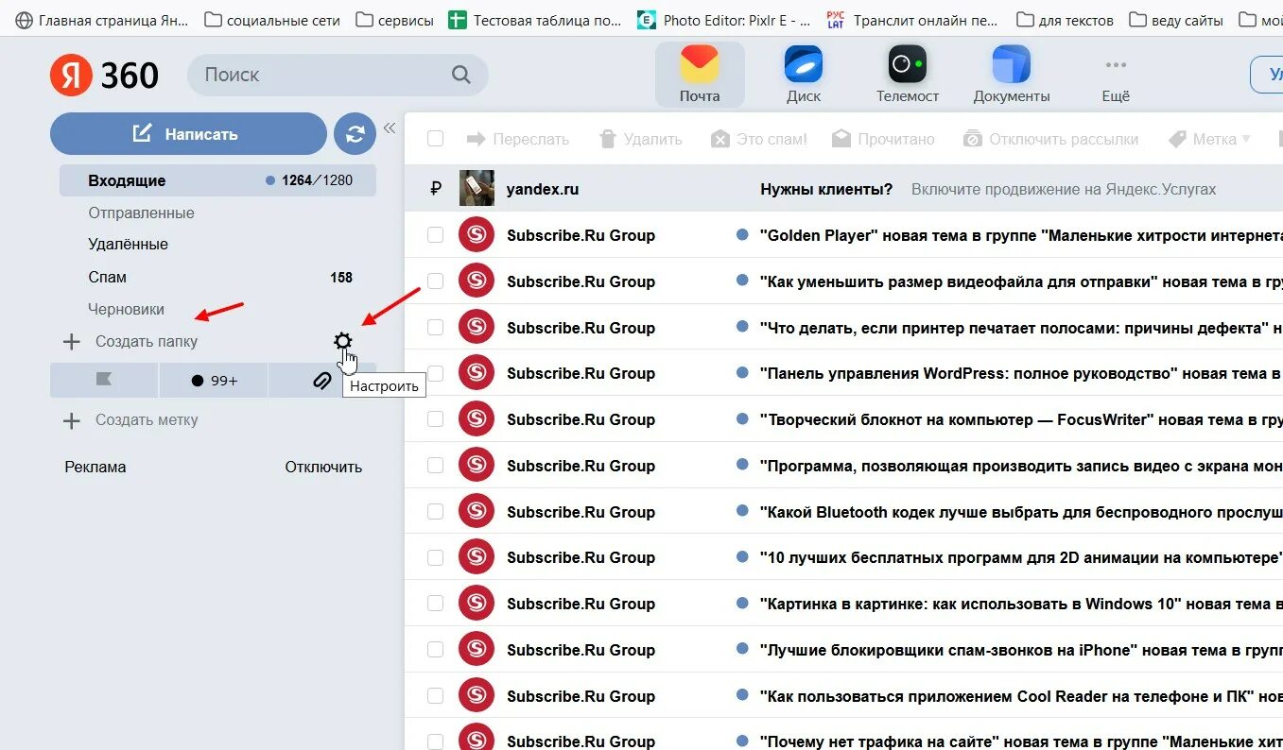Open Транслит онлайн bookmark
1283x750 pixels.
tap(913, 19)
